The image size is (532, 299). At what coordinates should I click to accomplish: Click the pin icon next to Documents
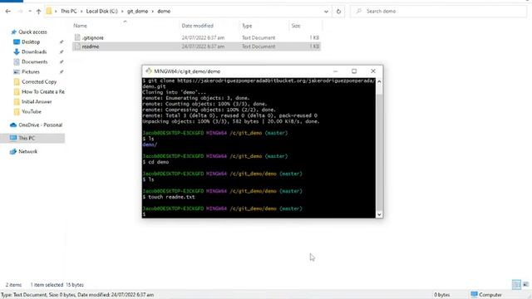coord(62,61)
